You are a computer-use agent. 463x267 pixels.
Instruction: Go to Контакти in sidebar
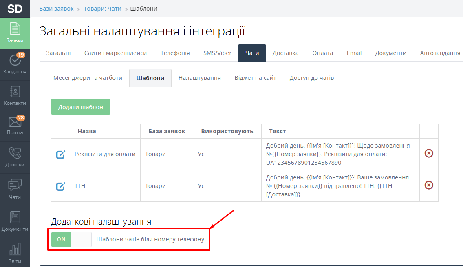[15, 96]
